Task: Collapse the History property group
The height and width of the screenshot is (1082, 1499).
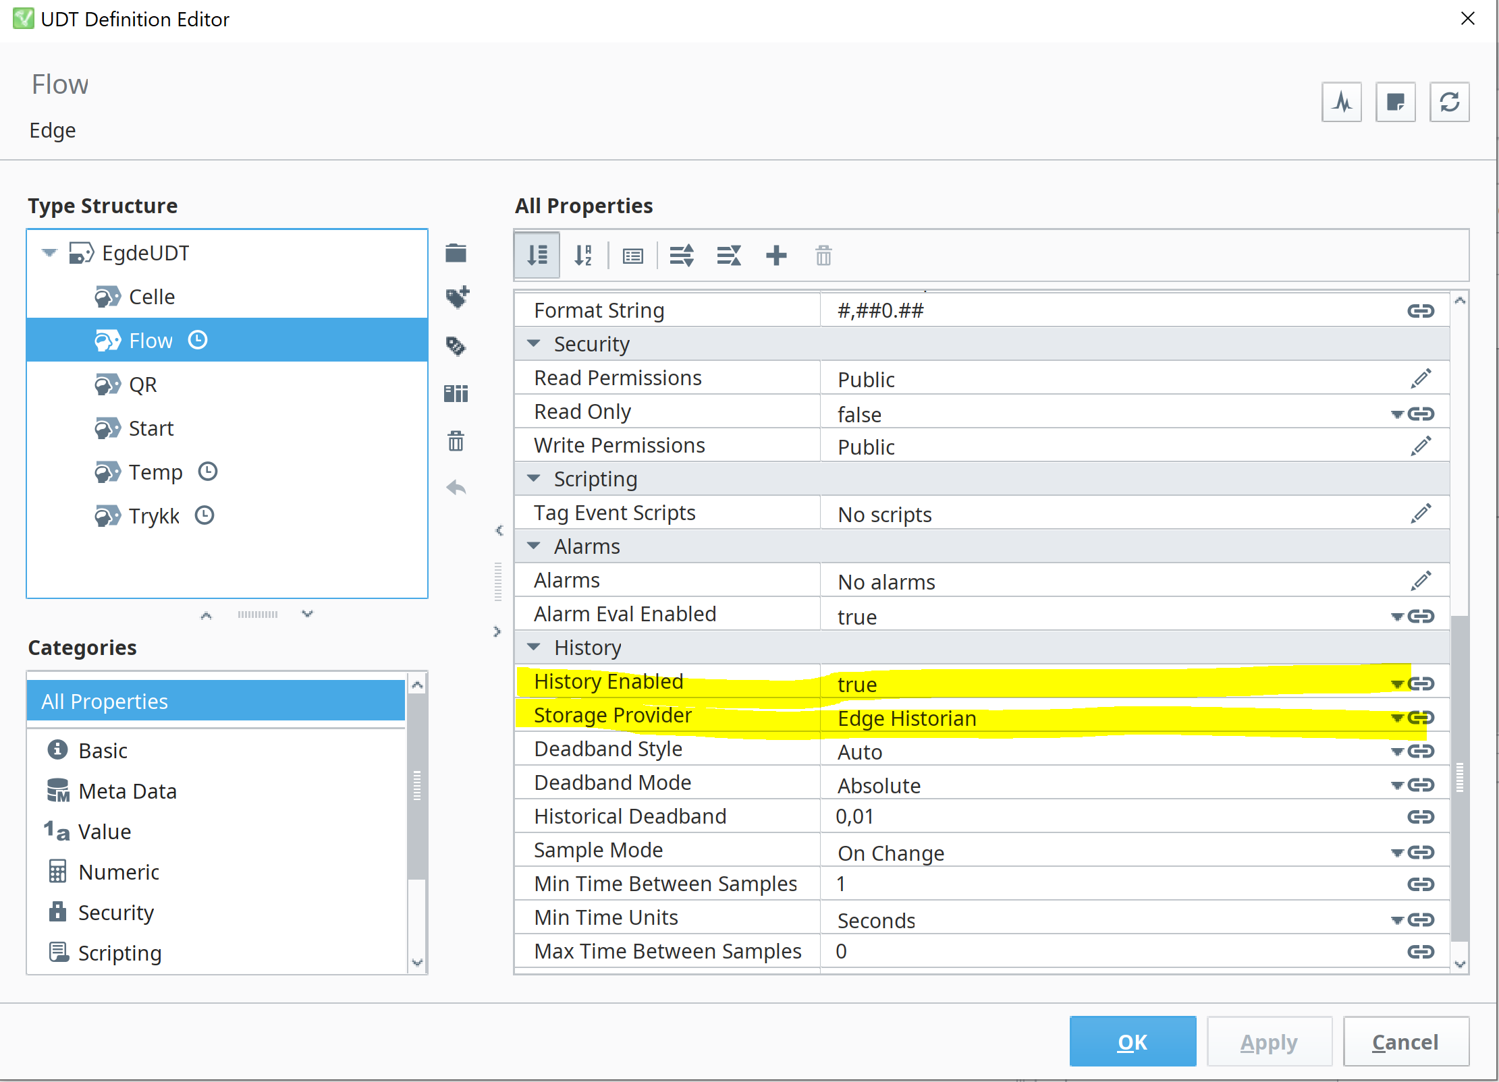Action: click(x=534, y=647)
